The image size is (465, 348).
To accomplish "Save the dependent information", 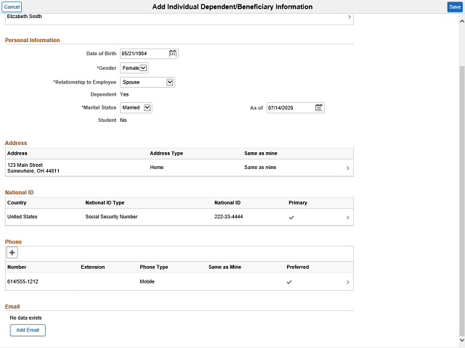I will pyautogui.click(x=455, y=7).
